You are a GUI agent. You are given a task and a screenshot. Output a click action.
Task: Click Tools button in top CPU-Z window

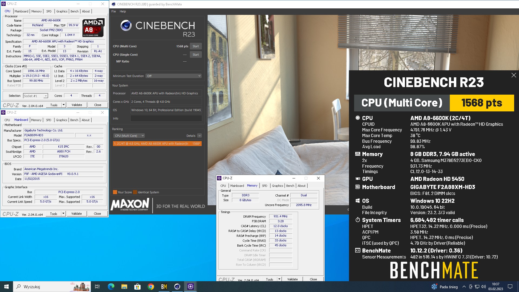coord(54,105)
